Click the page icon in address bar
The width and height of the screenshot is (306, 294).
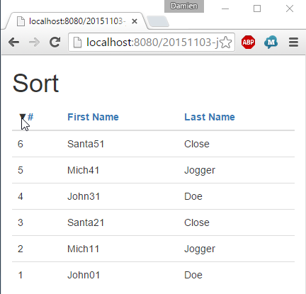click(x=77, y=43)
